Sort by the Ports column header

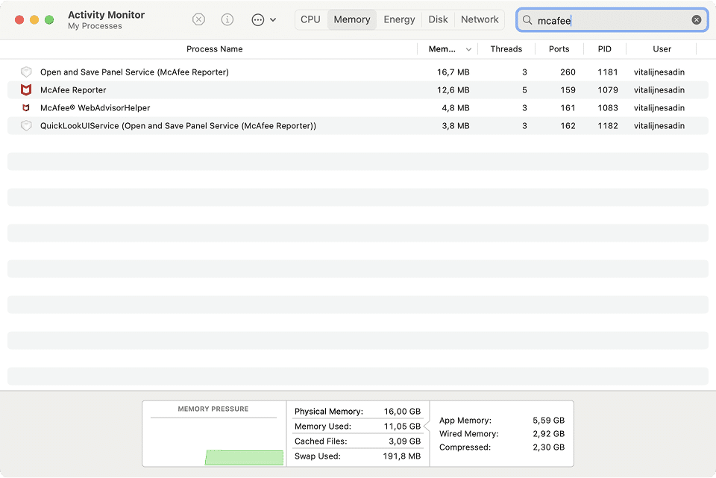pos(559,49)
